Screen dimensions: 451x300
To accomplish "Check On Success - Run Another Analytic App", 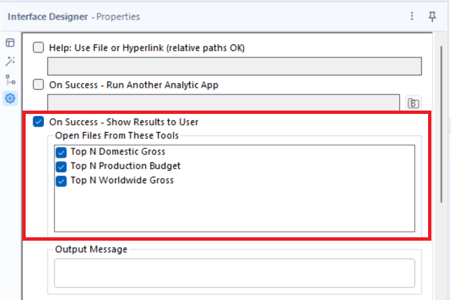I will pos(38,85).
